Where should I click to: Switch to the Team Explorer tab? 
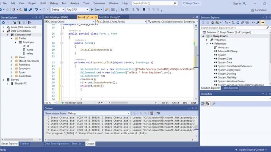click(230, 88)
